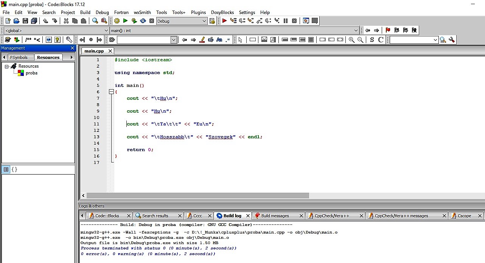The width and height of the screenshot is (485, 263).
Task: Open the wxSmith menu
Action: (x=142, y=12)
